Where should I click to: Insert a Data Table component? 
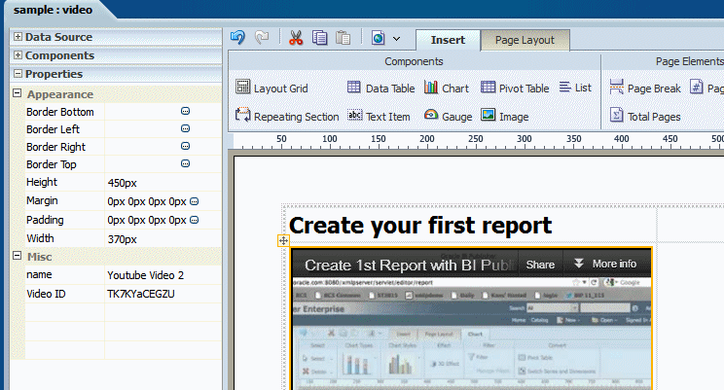pyautogui.click(x=380, y=88)
